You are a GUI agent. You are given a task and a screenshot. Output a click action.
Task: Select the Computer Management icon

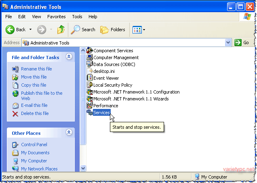pos(90,57)
